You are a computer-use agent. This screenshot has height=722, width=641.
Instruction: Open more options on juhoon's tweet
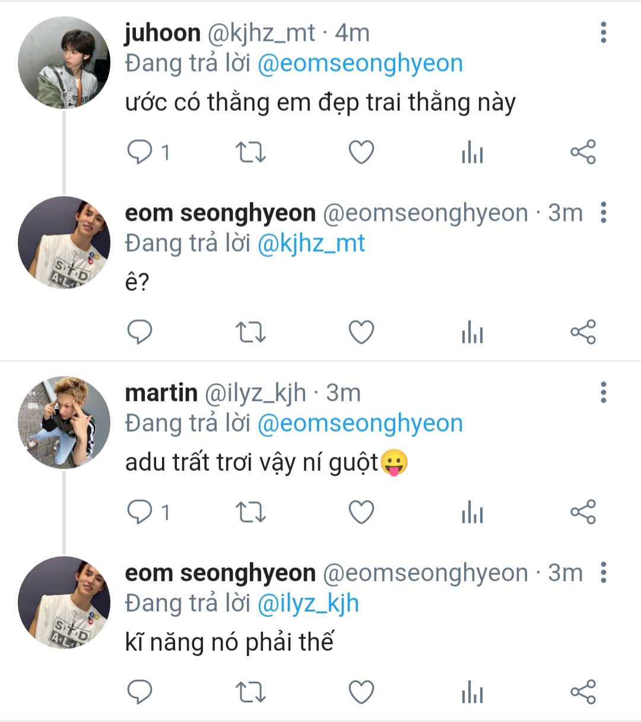[603, 33]
